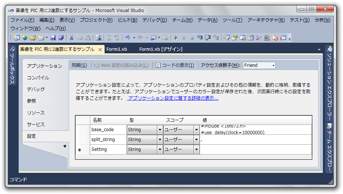
Task: Cut selection using the scissors icon
Action: pos(71,38)
